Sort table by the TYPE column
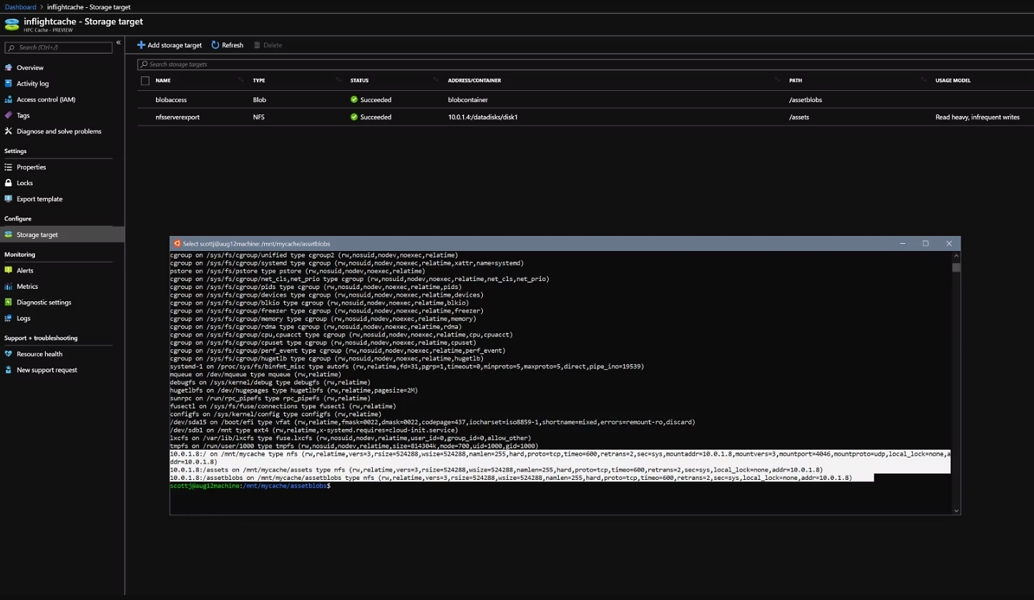 tap(259, 81)
